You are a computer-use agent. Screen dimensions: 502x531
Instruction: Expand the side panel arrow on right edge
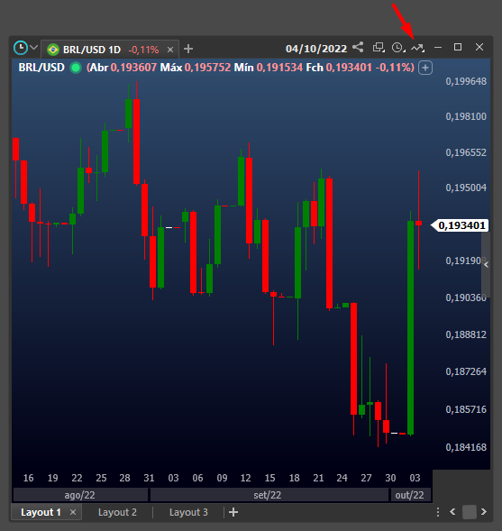coord(486,265)
